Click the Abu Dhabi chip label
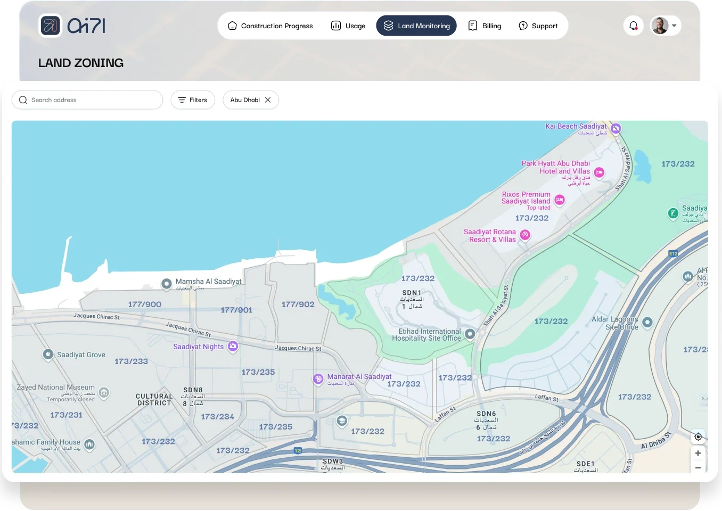 245,100
